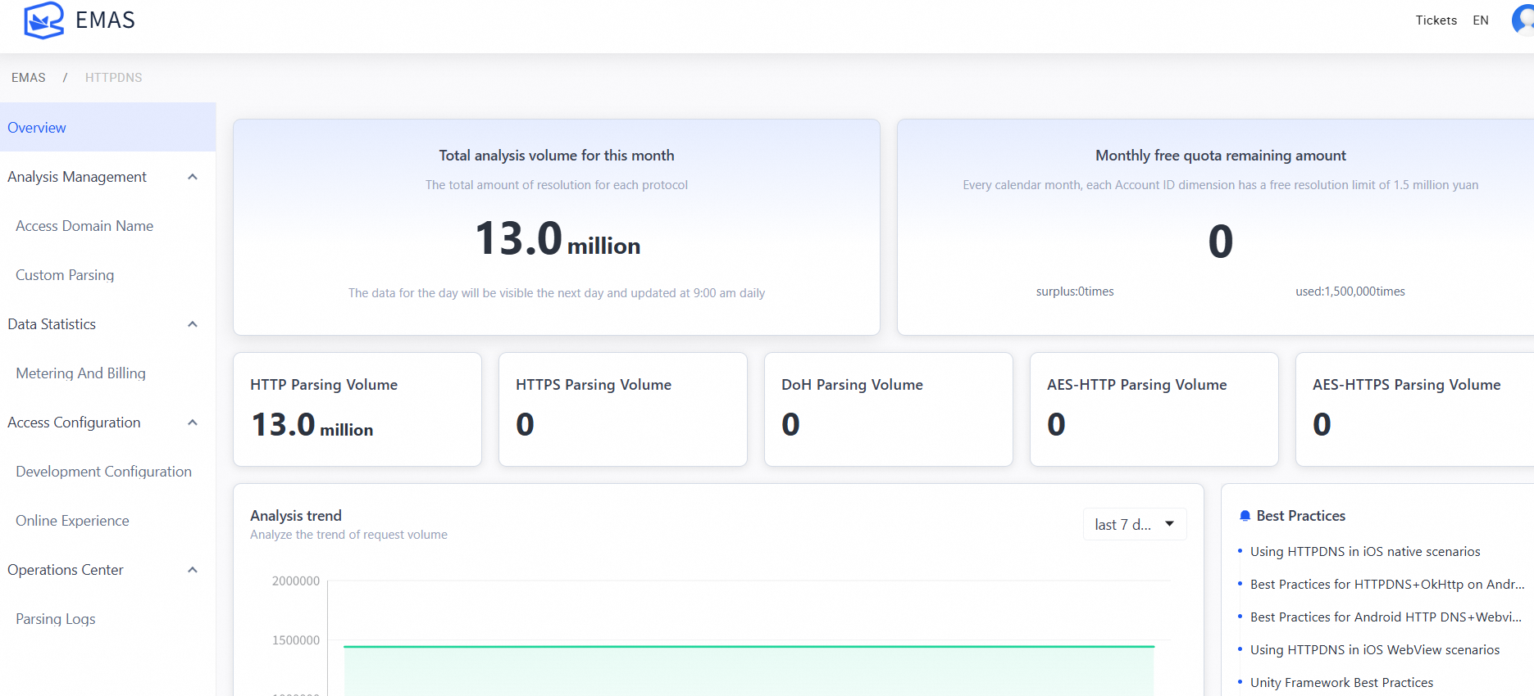Image resolution: width=1534 pixels, height=696 pixels.
Task: Open Unity Framework Best Practices link
Action: point(1342,683)
